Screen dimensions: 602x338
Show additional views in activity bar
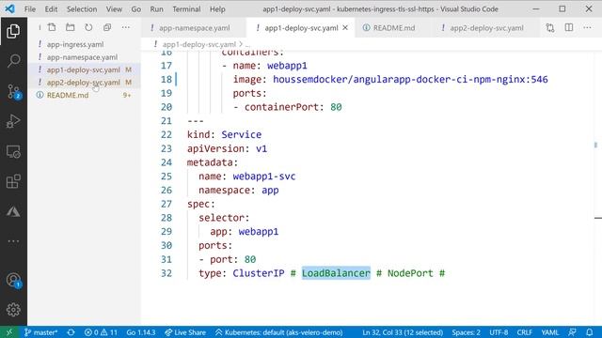[13, 241]
